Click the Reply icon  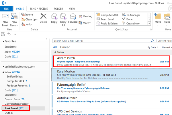click(54, 18)
